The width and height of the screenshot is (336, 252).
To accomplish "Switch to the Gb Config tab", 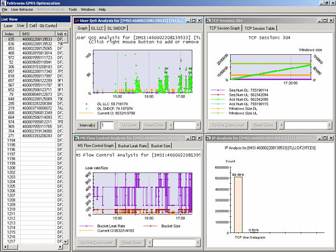I will pyautogui.click(x=48, y=26).
